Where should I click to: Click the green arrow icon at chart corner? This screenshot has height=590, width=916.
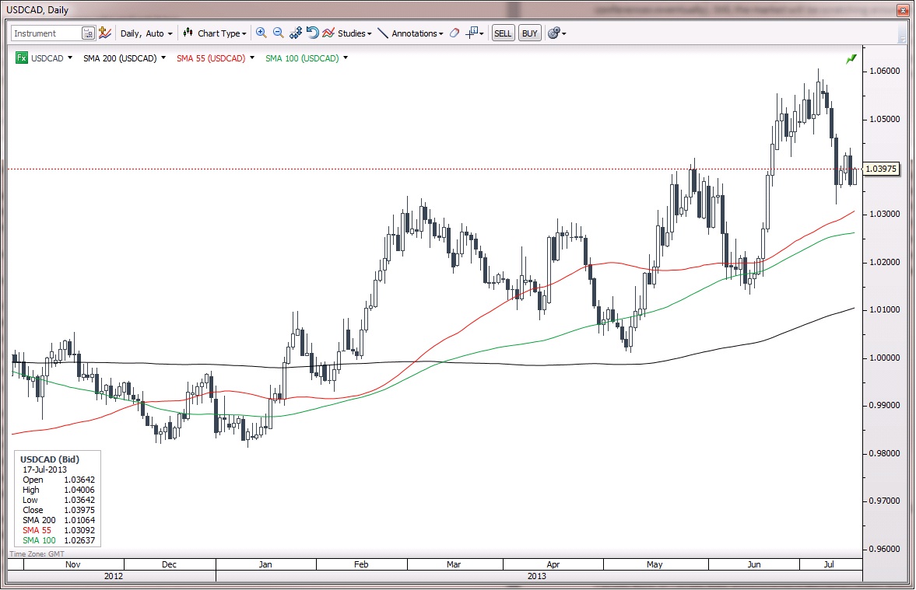click(851, 59)
